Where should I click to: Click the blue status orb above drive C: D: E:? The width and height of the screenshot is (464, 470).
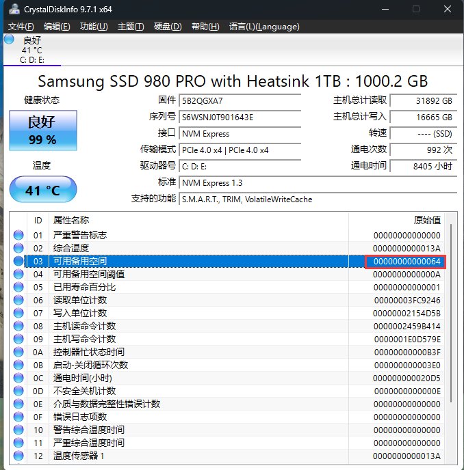pyautogui.click(x=9, y=40)
